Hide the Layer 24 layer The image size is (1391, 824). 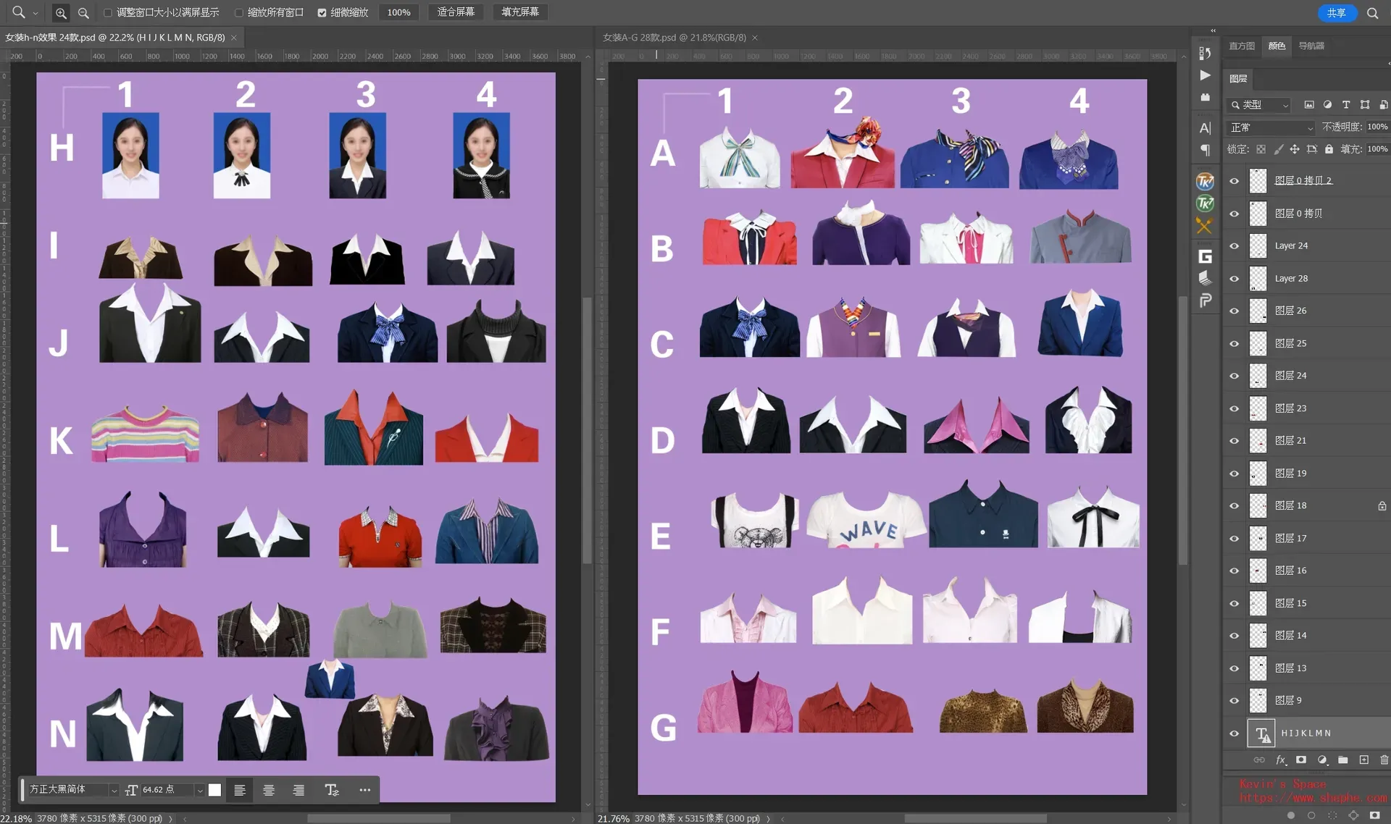tap(1234, 245)
